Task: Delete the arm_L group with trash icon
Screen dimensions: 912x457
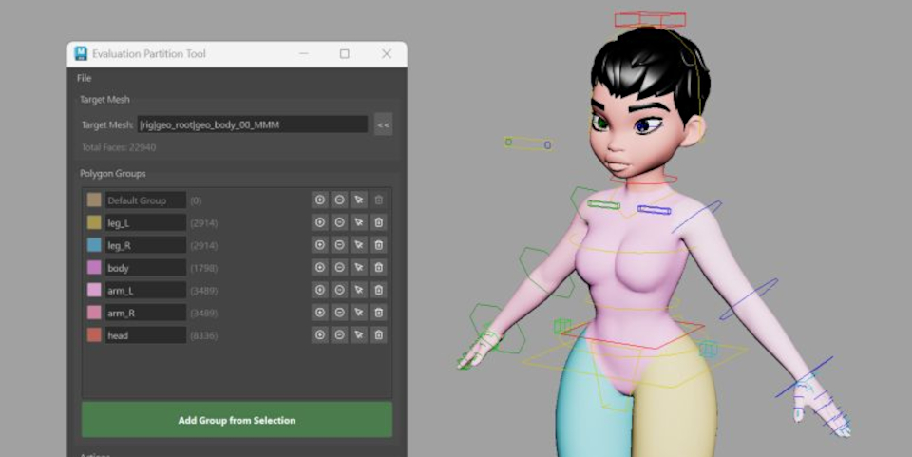Action: click(x=378, y=290)
